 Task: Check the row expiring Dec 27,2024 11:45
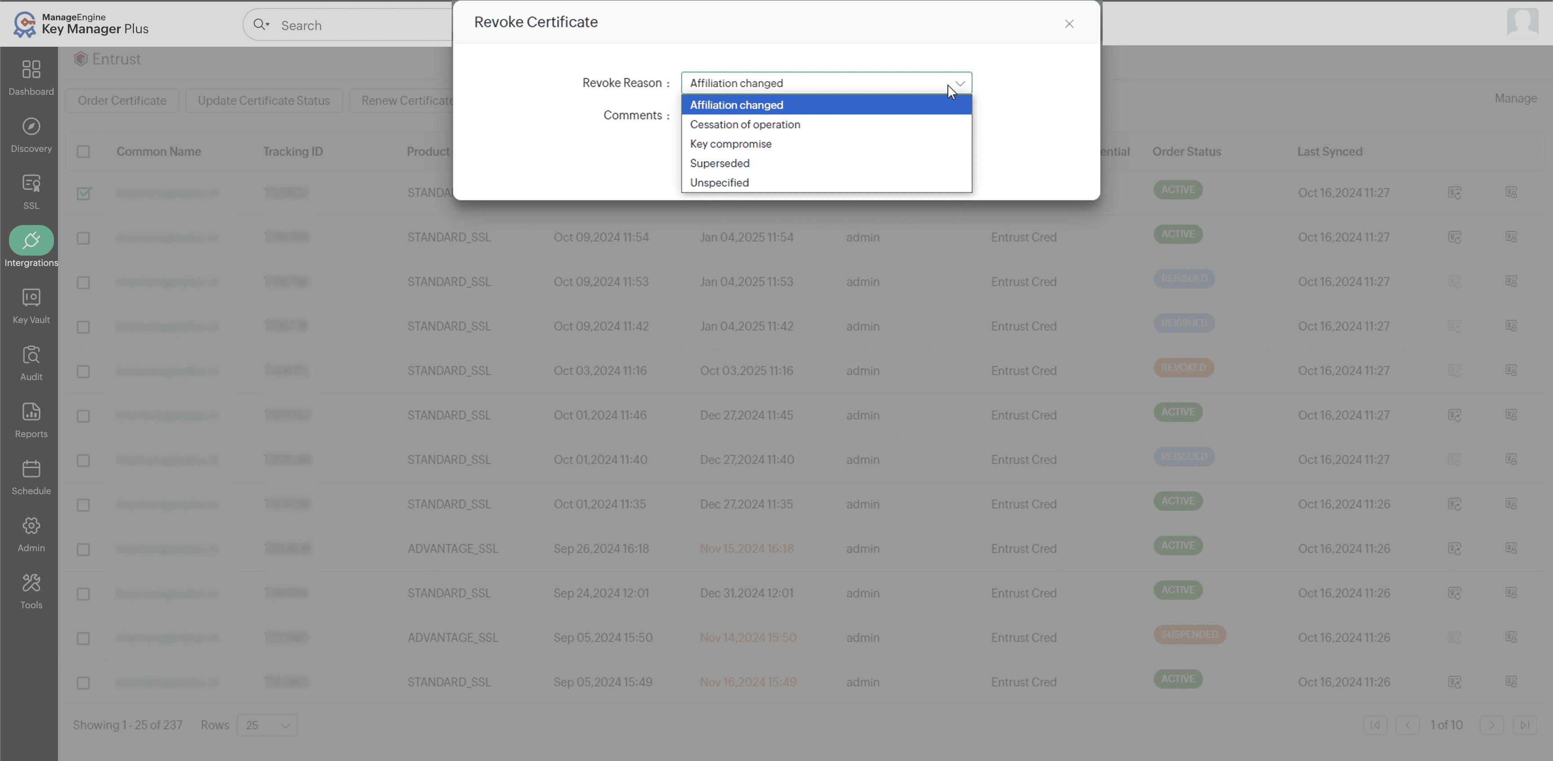[83, 416]
